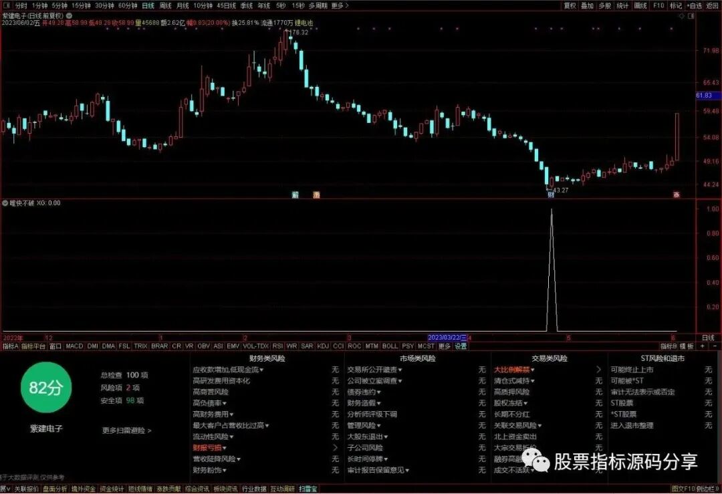This screenshot has height=494, width=722.
Task: Click 图文F10 at bottom right
Action: coord(683,489)
